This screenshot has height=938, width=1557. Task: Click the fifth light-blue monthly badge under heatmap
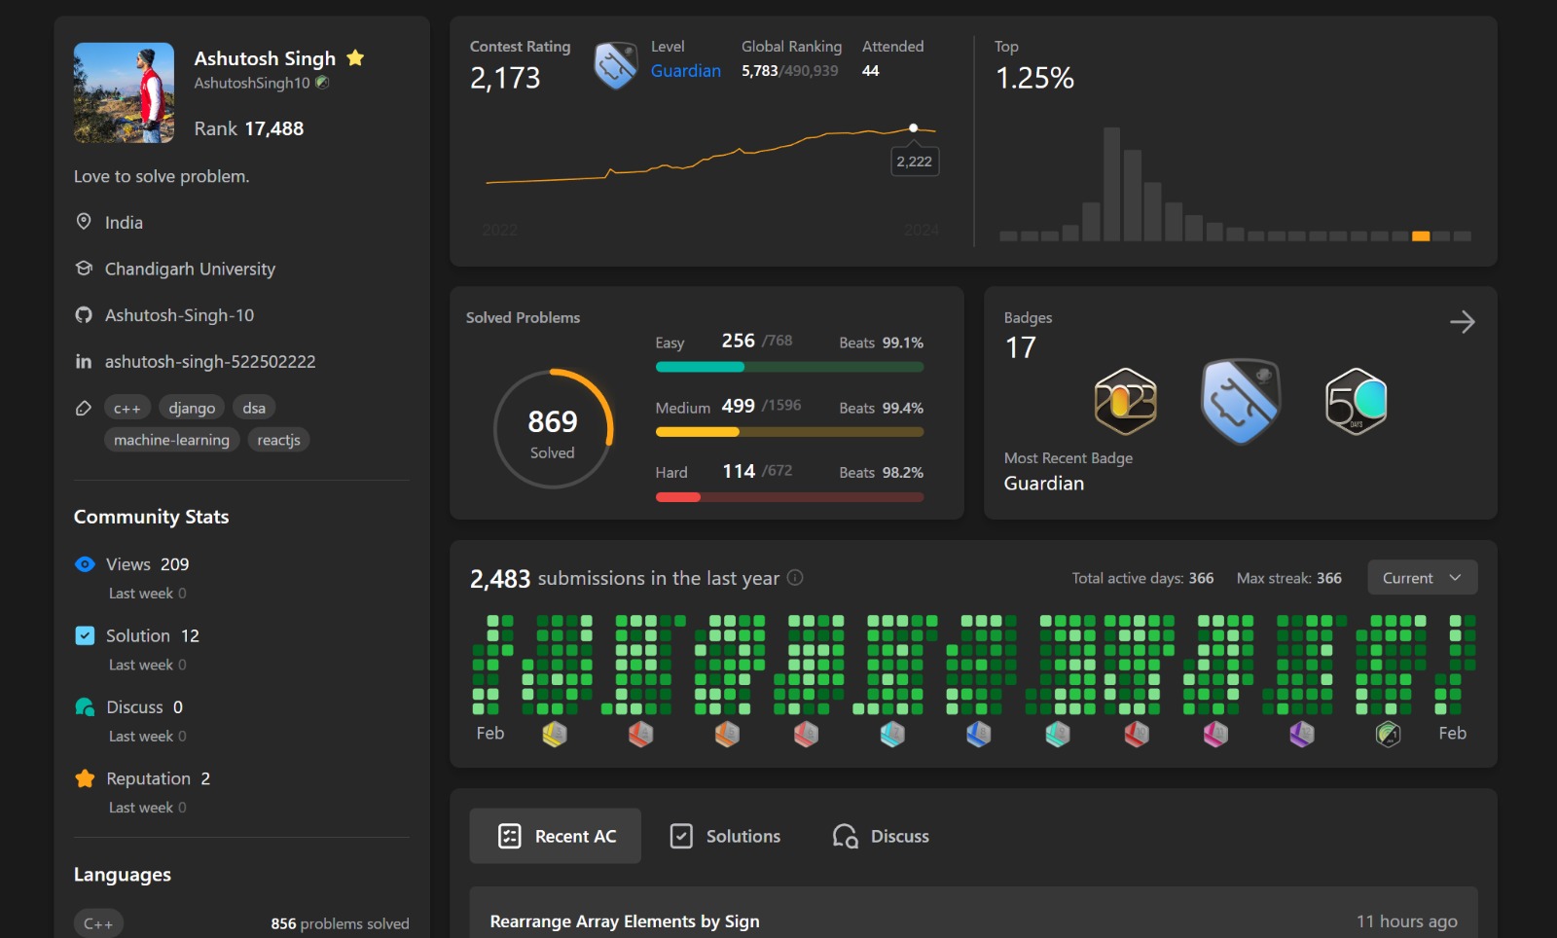coord(892,734)
